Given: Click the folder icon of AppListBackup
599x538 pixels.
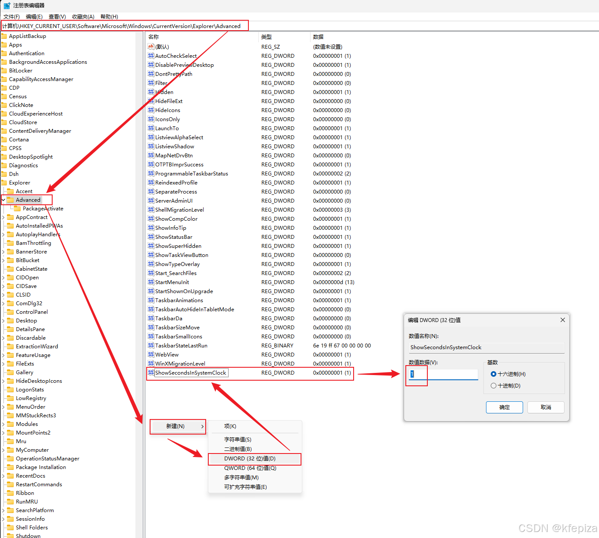Looking at the screenshot, I should click(4, 36).
